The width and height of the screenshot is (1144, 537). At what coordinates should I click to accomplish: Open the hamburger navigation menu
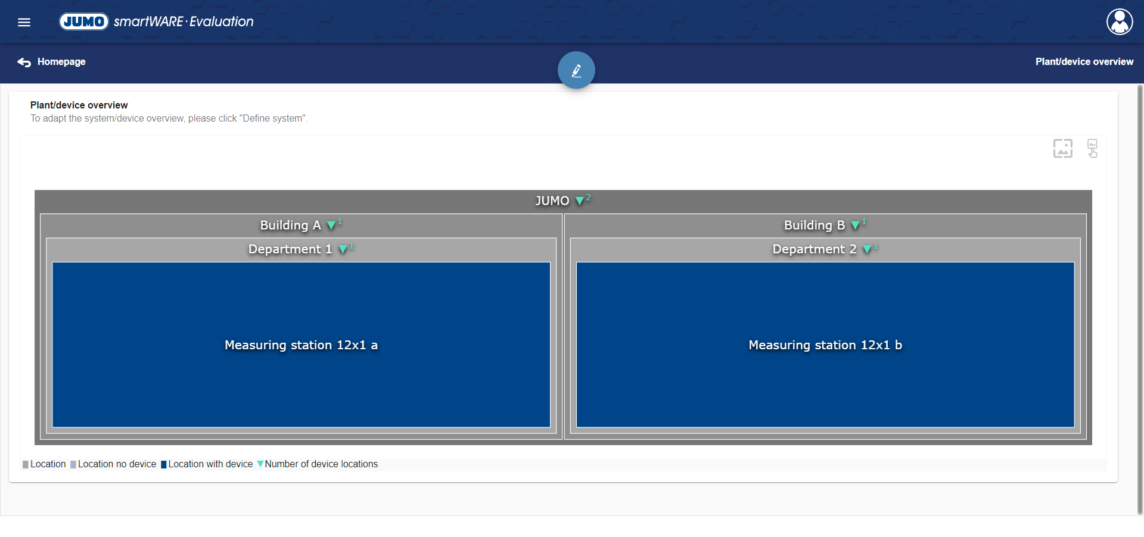coord(24,22)
